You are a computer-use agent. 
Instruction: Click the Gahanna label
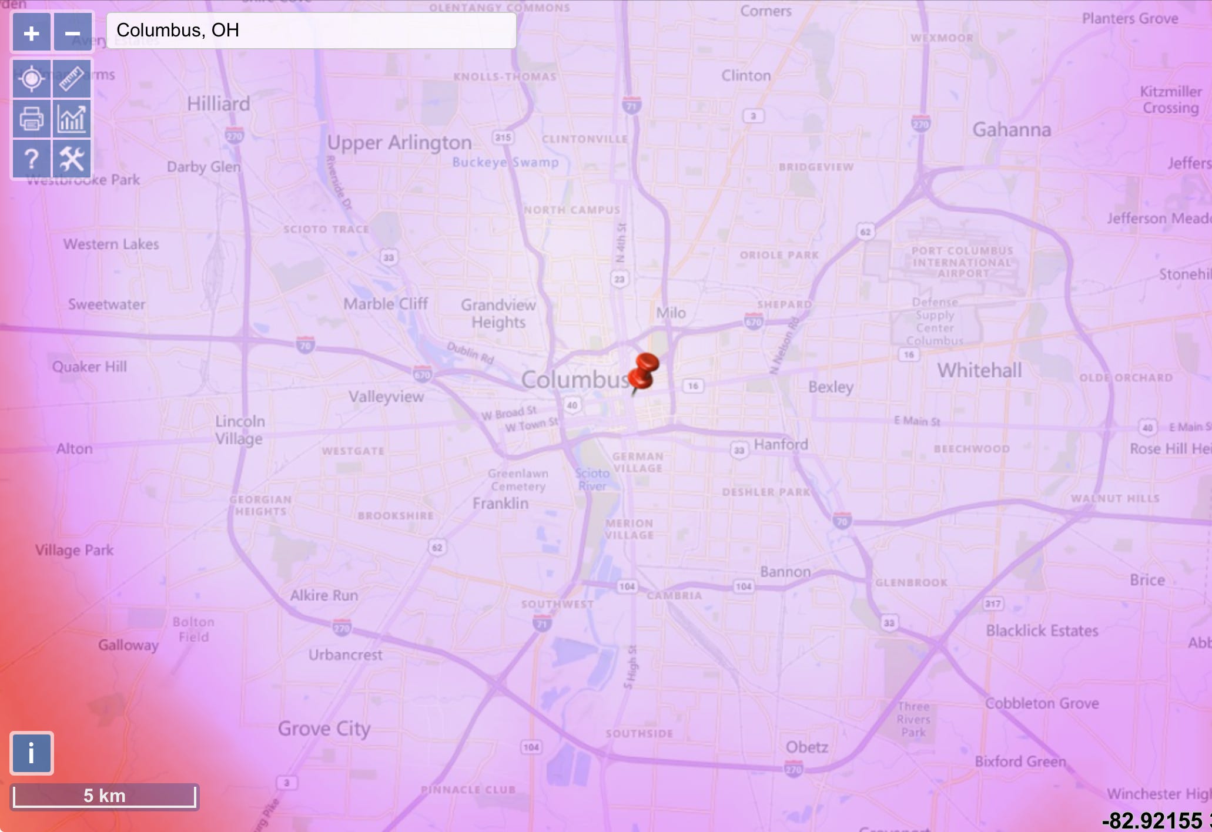click(x=1012, y=129)
